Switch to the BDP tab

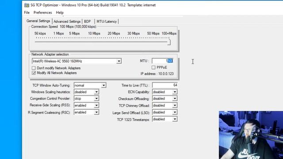pos(88,22)
